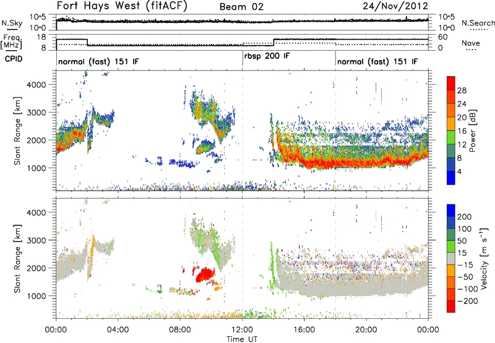495x343 pixels.
Task: Pick the red top segment of Power colorbar
Action: 451,84
